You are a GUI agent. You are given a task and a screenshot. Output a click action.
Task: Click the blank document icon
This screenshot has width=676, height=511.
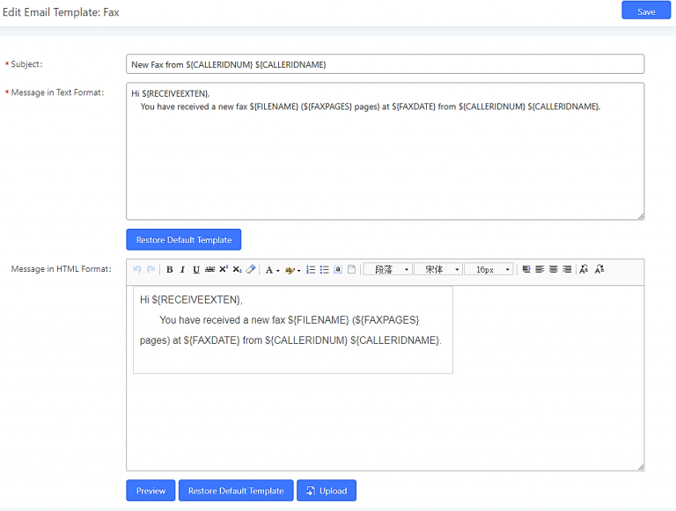pyautogui.click(x=352, y=269)
